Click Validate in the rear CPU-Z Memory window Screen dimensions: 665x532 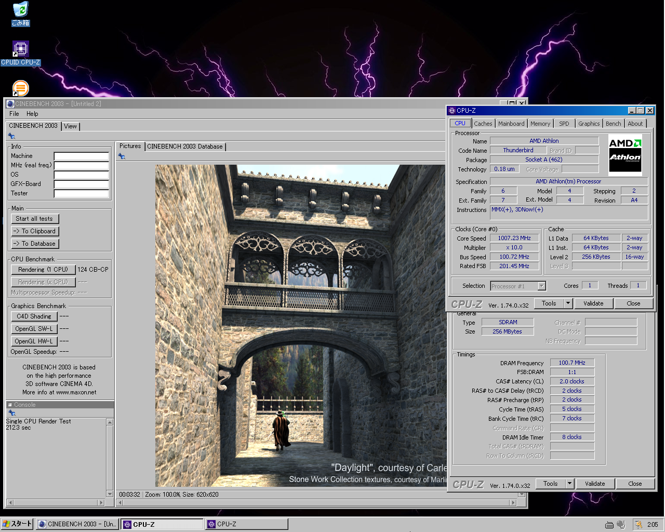pyautogui.click(x=595, y=484)
